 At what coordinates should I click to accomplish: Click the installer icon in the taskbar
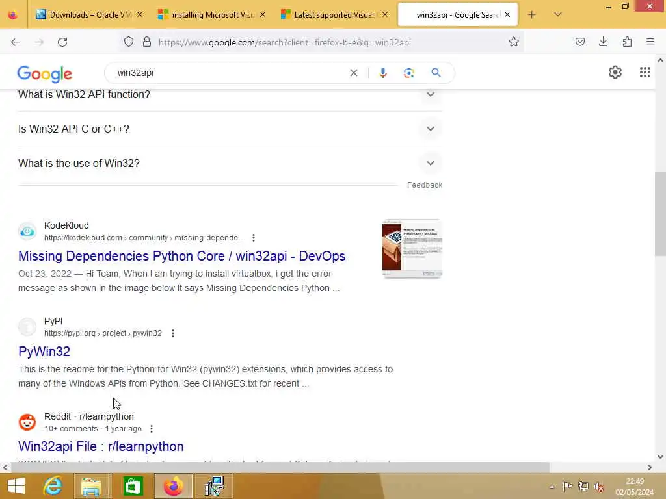tap(215, 486)
